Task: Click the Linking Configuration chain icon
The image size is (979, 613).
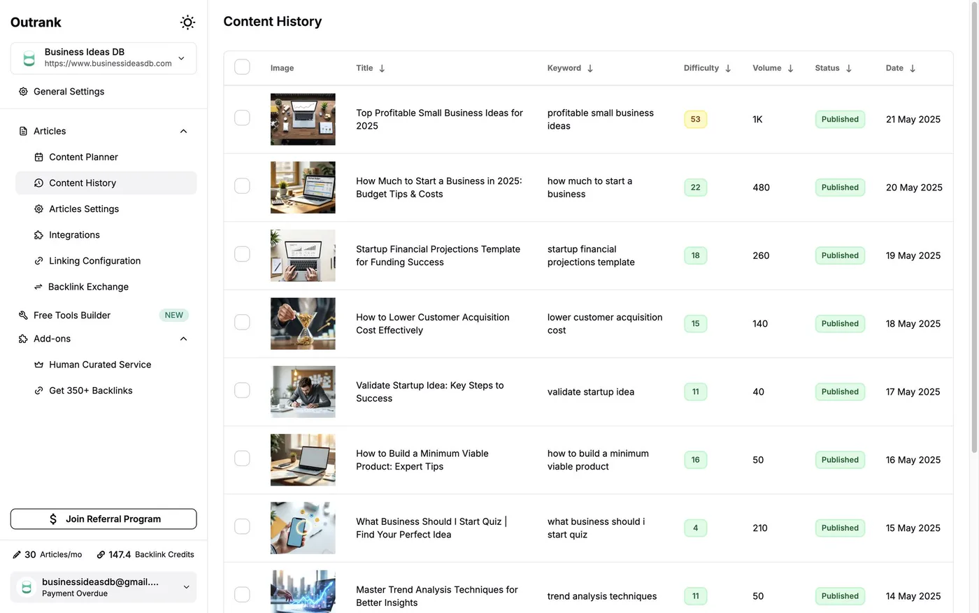Action: [x=38, y=261]
